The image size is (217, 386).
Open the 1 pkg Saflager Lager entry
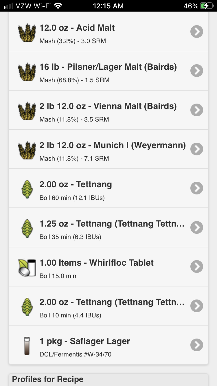(108, 345)
